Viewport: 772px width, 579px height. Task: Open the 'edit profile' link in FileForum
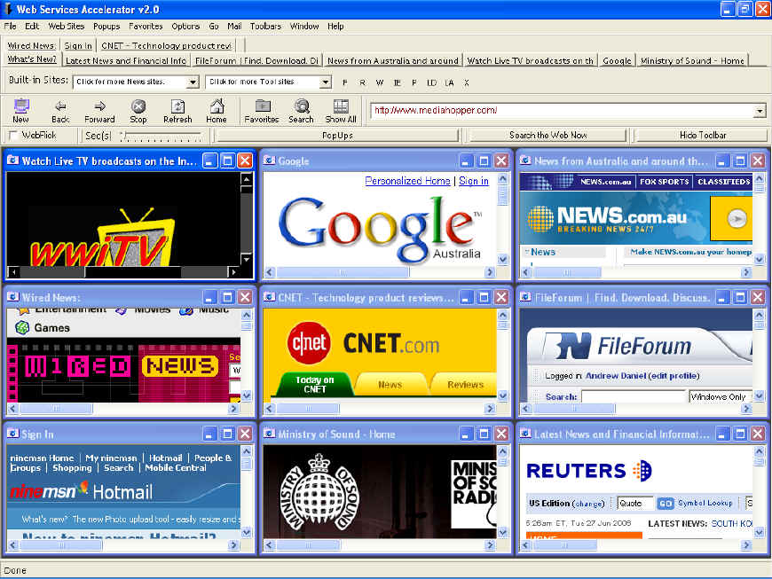click(674, 376)
